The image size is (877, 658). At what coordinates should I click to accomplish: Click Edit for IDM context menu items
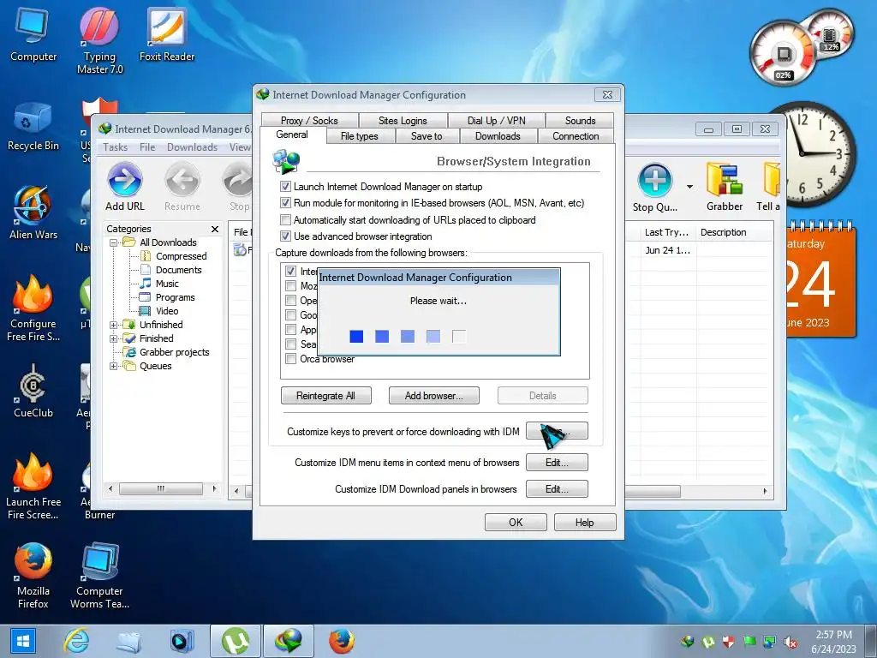tap(557, 462)
